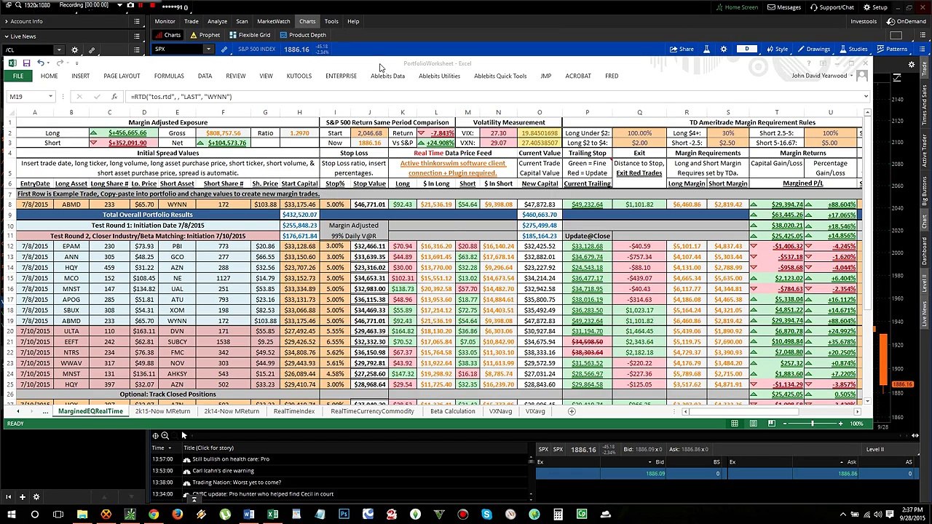Open the Excel icon in Windows taskbar
Screen dimensions: 932x524
pyautogui.click(x=272, y=515)
